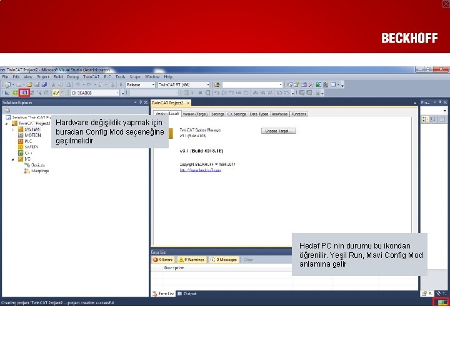Toggle the 0 Warnings filter
The image size is (450, 338).
(x=191, y=260)
